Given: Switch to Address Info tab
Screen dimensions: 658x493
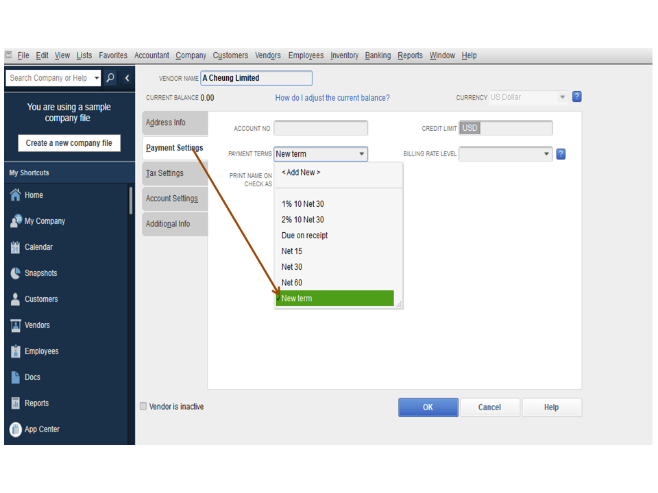Looking at the screenshot, I should (x=175, y=123).
